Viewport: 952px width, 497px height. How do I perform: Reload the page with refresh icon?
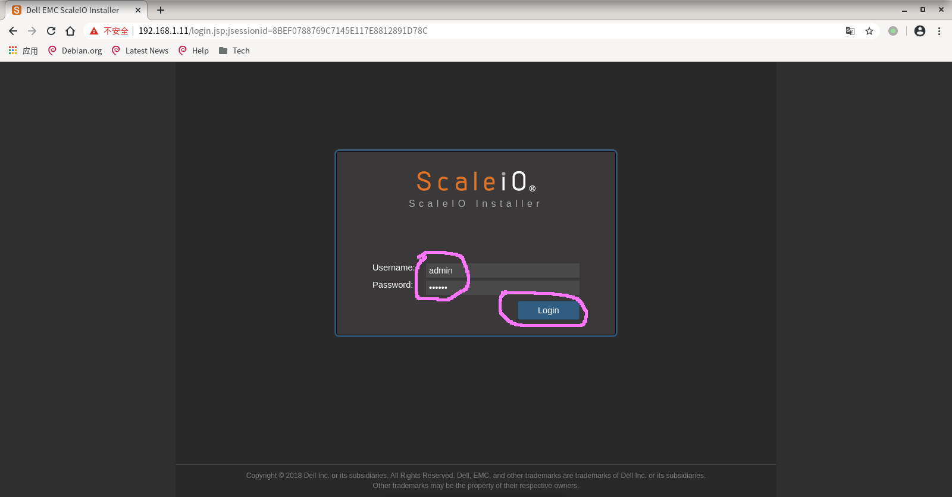tap(51, 31)
